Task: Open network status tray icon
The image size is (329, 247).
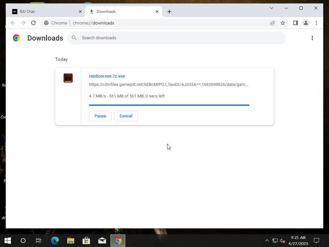Action: click(x=275, y=241)
